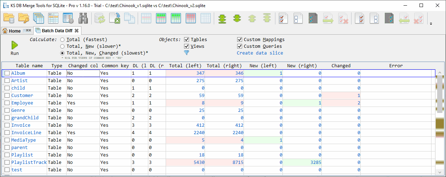
Task: Select the Total (fastest) radio option
Action: pos(62,40)
